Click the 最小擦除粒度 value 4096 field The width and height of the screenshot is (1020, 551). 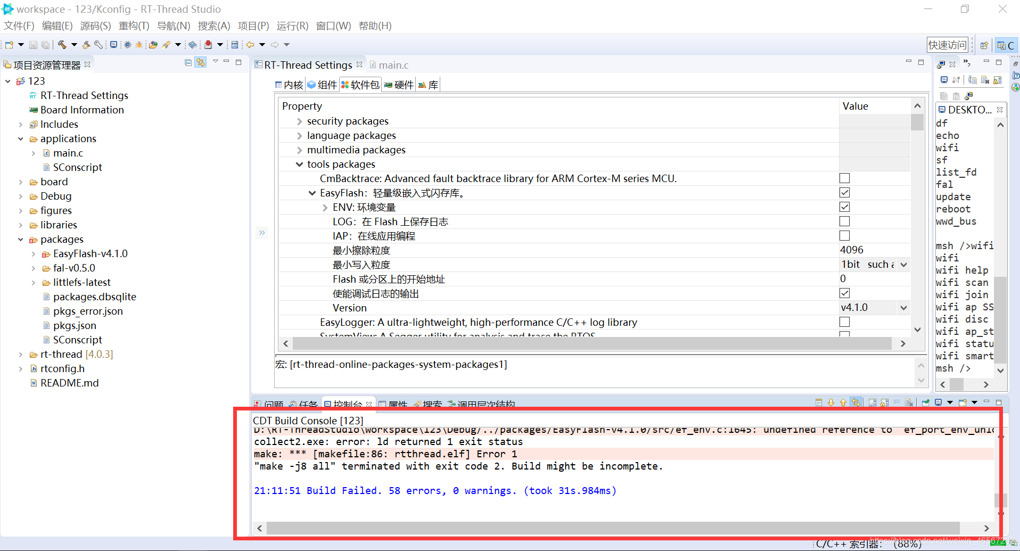click(874, 250)
